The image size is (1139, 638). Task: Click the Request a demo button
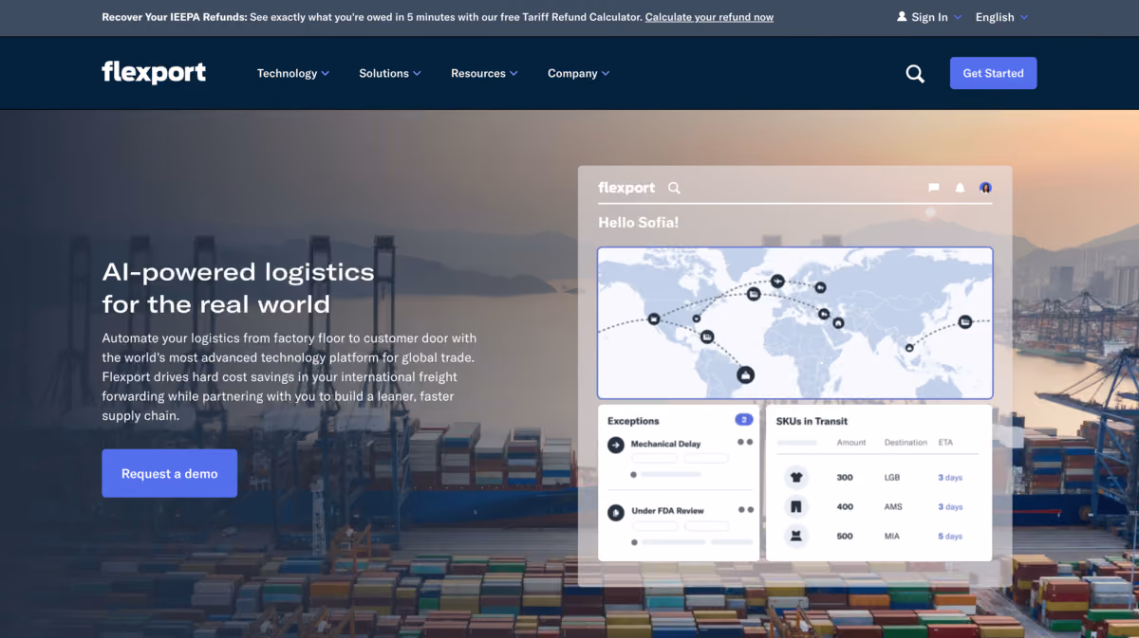(x=170, y=473)
